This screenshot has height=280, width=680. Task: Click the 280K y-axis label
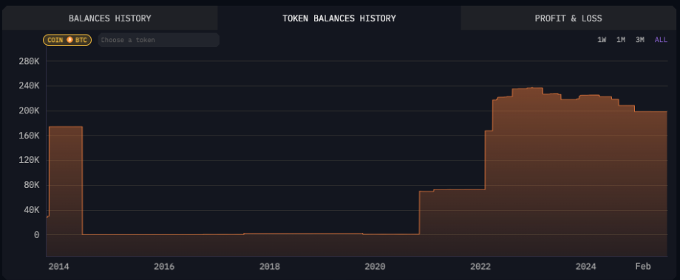tap(29, 61)
